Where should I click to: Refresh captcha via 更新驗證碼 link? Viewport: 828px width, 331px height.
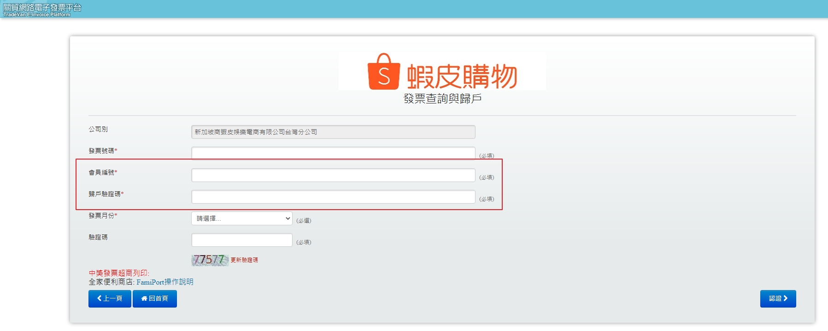(244, 260)
